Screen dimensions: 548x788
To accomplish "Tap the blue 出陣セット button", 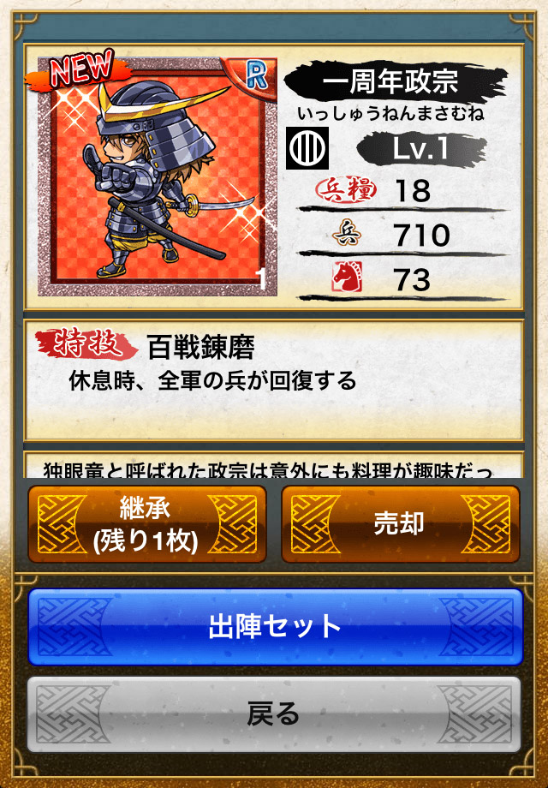I will 275,627.
